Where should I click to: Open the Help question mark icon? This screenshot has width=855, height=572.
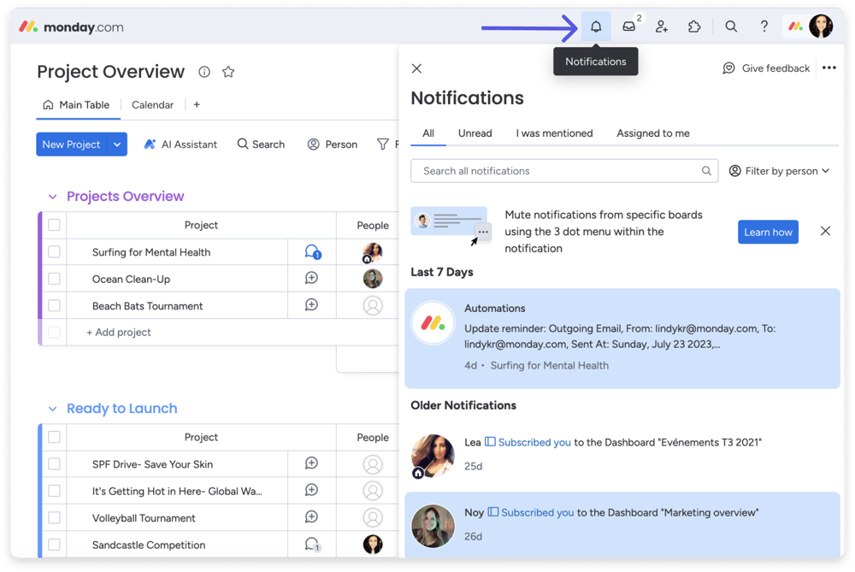click(764, 27)
